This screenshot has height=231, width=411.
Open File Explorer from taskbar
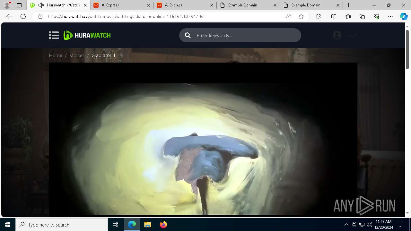148,225
